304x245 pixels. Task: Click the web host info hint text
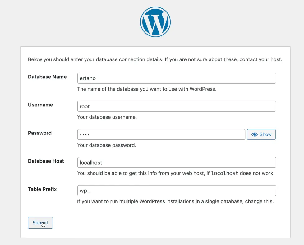141,173
